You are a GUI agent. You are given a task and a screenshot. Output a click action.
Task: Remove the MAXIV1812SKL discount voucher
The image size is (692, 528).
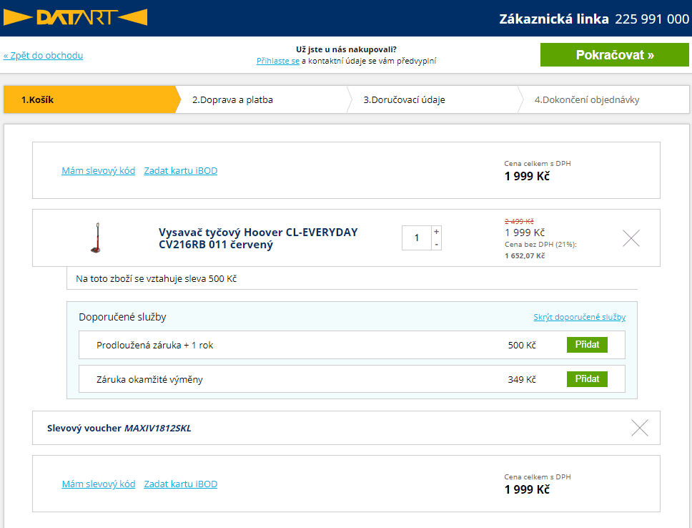[640, 428]
